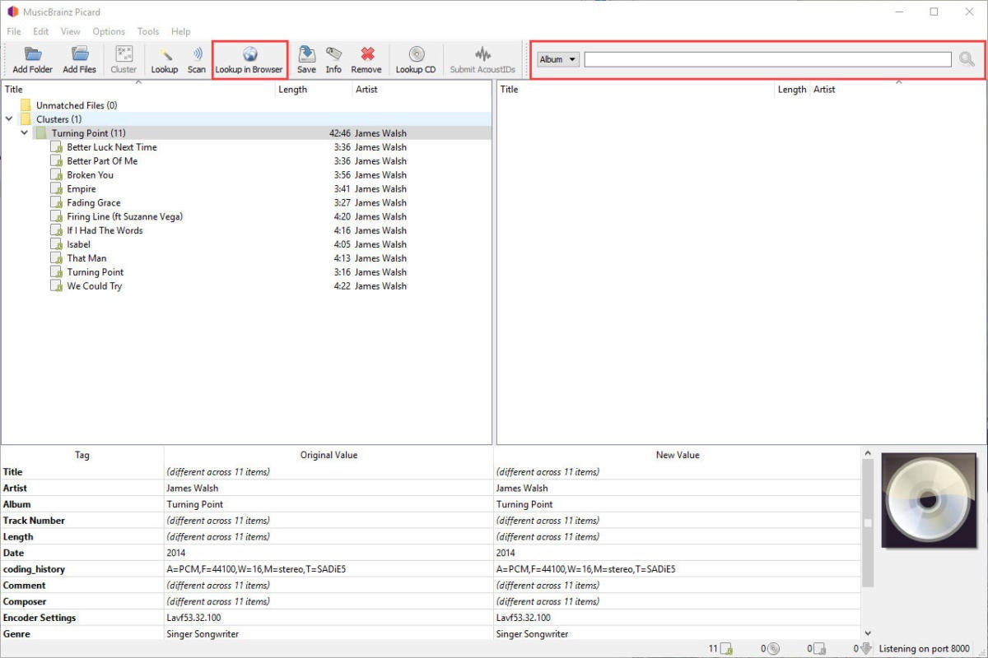The height and width of the screenshot is (658, 988).
Task: Click the Save toolbar icon
Action: pyautogui.click(x=306, y=54)
